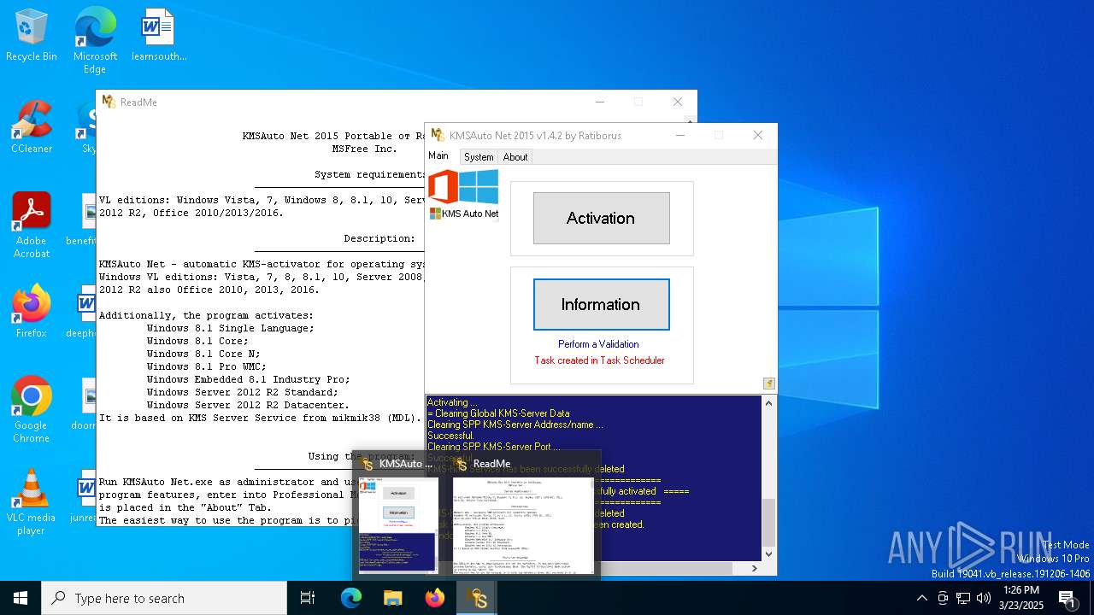Open CCleaner desktop shortcut
Screen dimensions: 1094x615
(x=32, y=127)
